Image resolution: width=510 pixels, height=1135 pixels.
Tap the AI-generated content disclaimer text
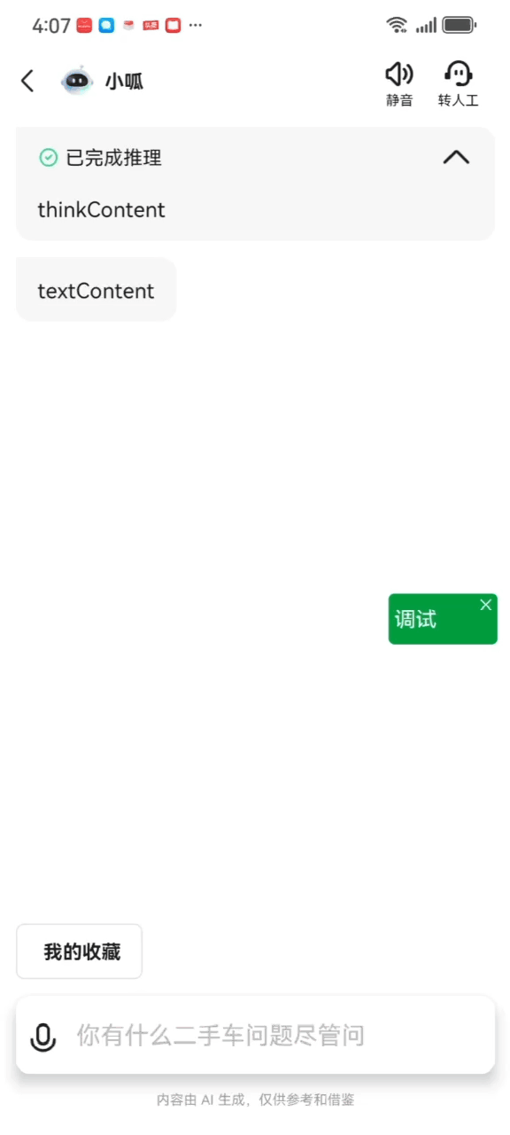(256, 1100)
